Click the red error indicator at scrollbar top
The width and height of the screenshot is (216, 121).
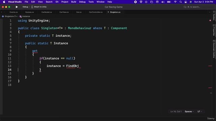[210, 21]
